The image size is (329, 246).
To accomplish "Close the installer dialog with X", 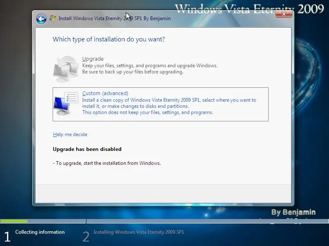I will 284,14.
